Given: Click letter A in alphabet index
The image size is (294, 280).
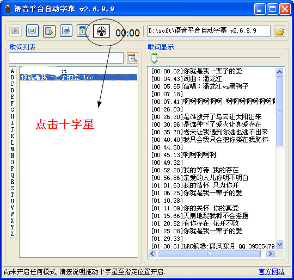Looking at the screenshot, I should point(13,71).
